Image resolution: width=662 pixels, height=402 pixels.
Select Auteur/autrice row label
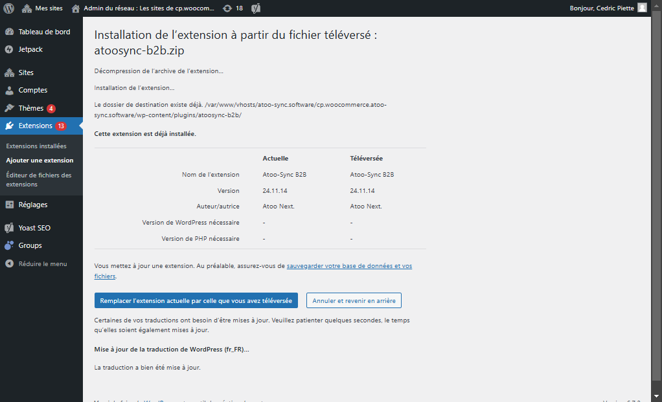(218, 207)
